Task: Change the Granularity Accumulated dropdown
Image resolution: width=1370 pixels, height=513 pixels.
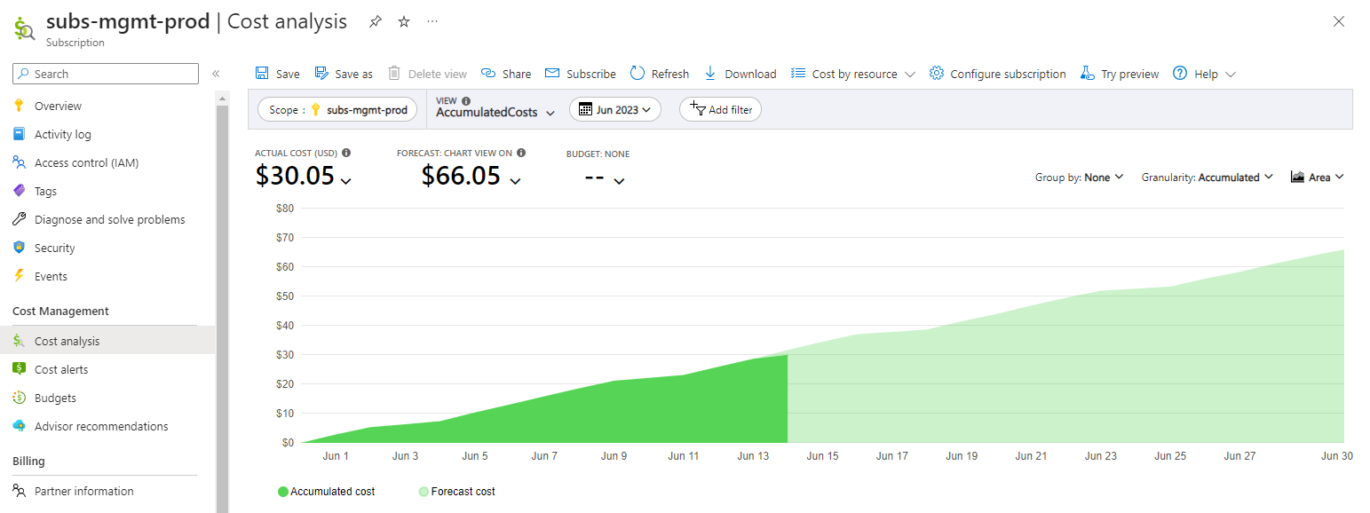Action: [x=1208, y=178]
